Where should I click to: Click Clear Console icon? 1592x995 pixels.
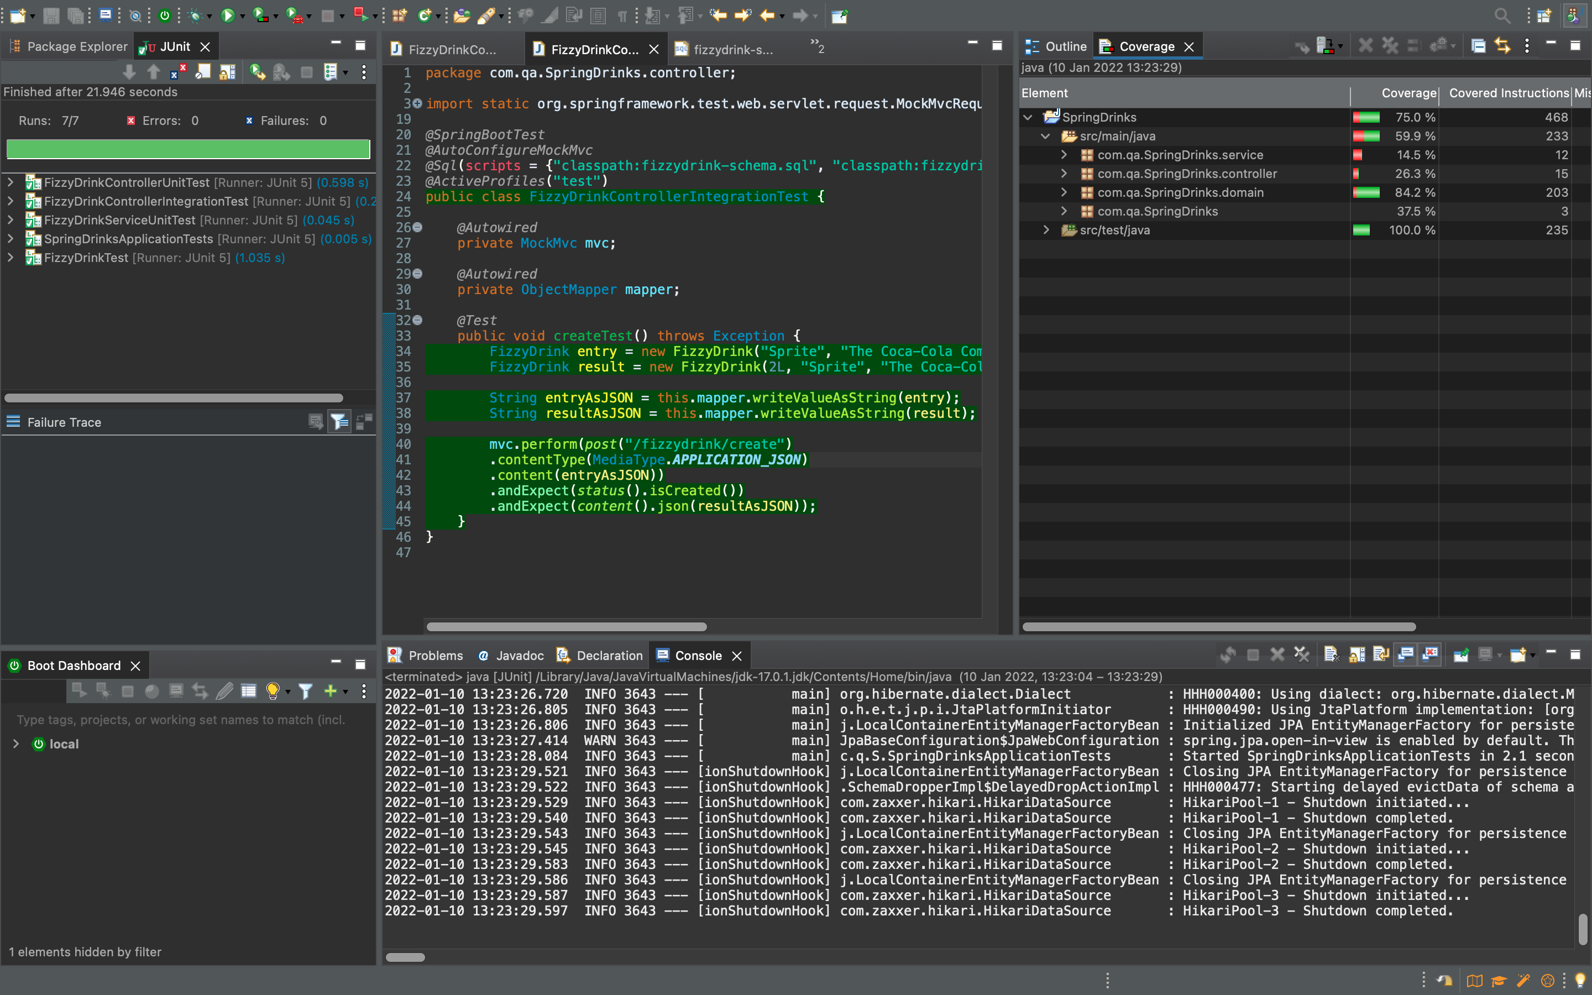(1331, 655)
